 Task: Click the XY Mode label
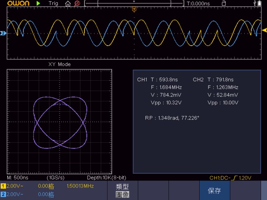coord(59,64)
